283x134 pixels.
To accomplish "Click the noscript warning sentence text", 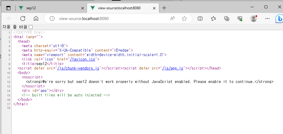I will coord(148,82).
